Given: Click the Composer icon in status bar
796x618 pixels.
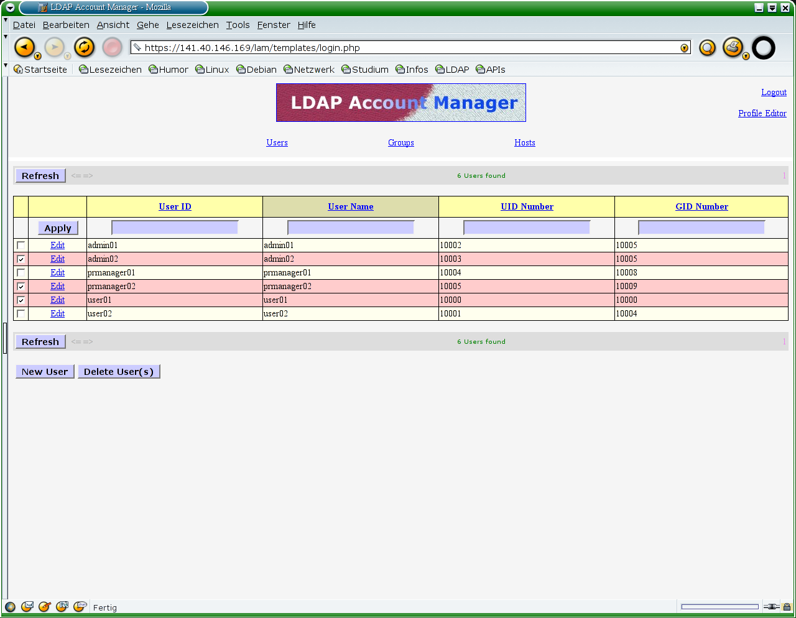Looking at the screenshot, I should (45, 607).
